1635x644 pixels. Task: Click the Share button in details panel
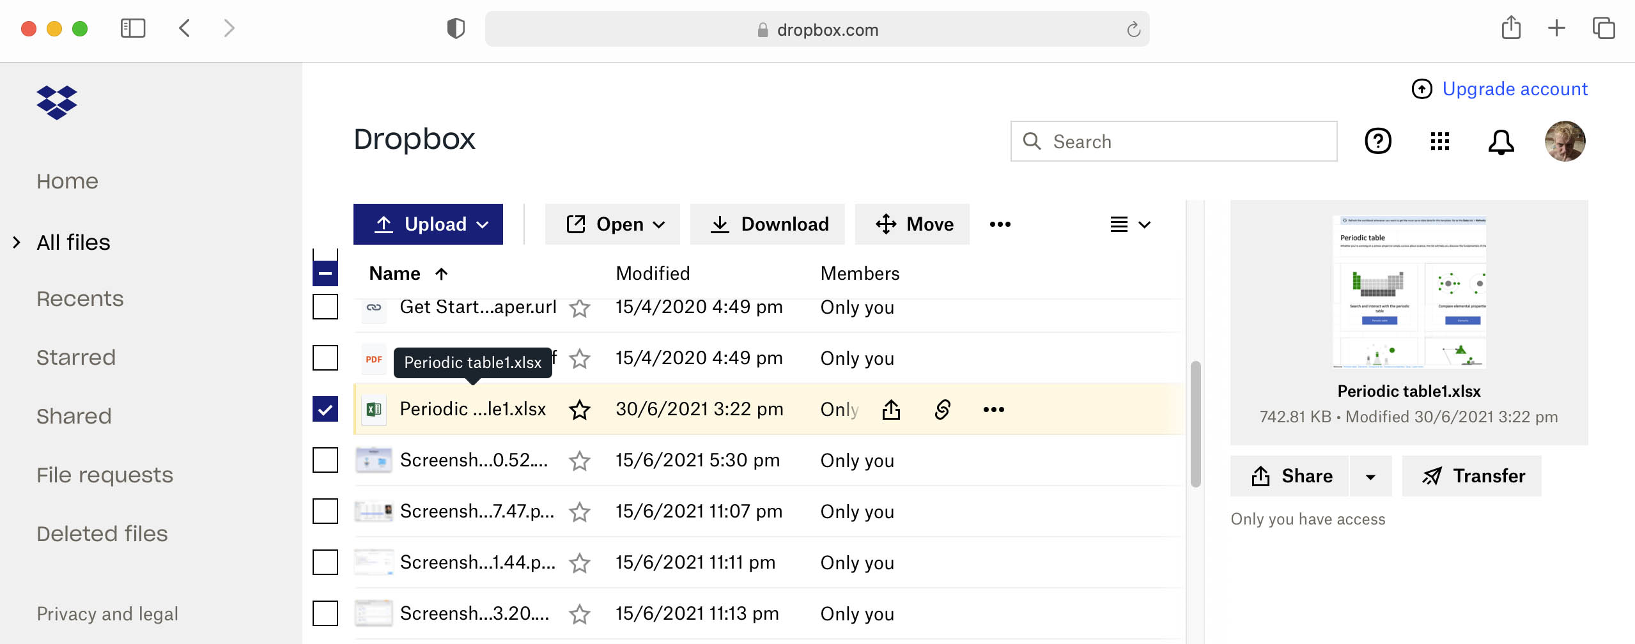[x=1289, y=476]
